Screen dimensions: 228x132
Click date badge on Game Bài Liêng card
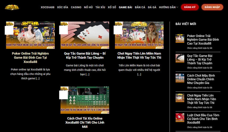point(64,30)
